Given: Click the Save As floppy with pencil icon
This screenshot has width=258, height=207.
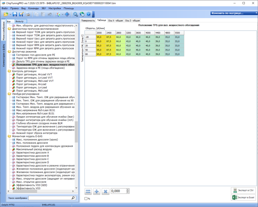Looking at the screenshot, I should pos(21,14).
